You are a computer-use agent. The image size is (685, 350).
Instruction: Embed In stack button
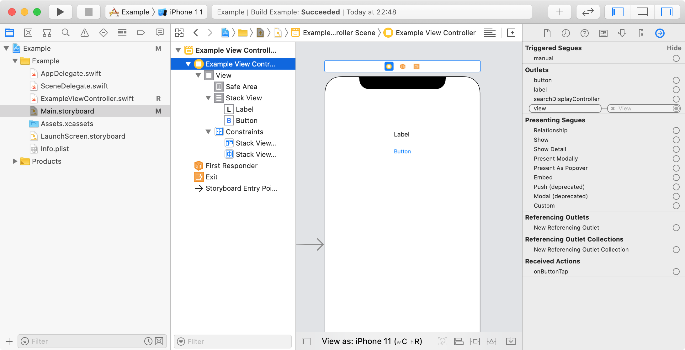coord(511,341)
